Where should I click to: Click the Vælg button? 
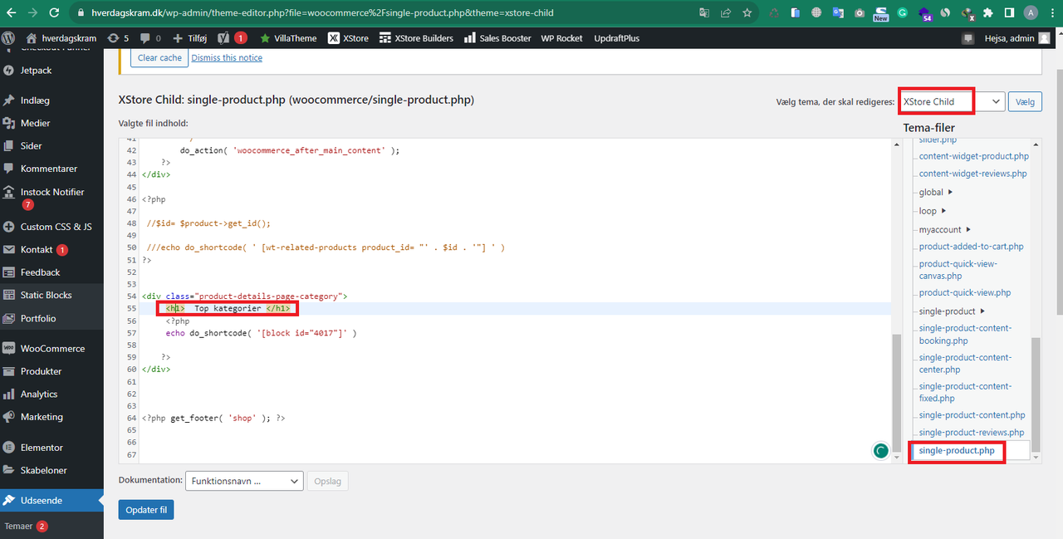tap(1026, 101)
